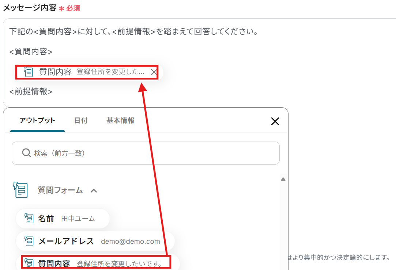
Task: Open the 基本情報 tab
Action: (120, 120)
